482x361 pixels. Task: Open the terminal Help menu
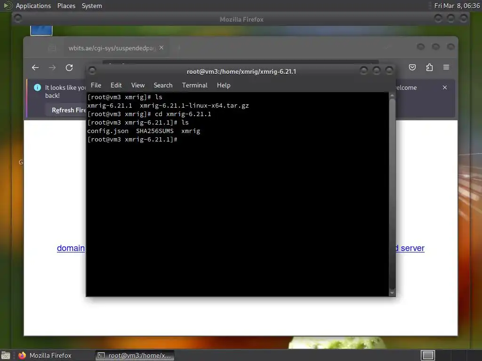(x=224, y=86)
